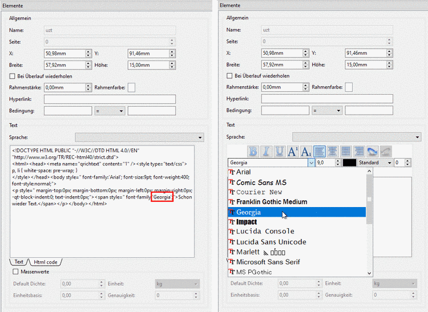Align text left
Image resolution: width=428 pixels, height=312 pixels.
[319, 151]
